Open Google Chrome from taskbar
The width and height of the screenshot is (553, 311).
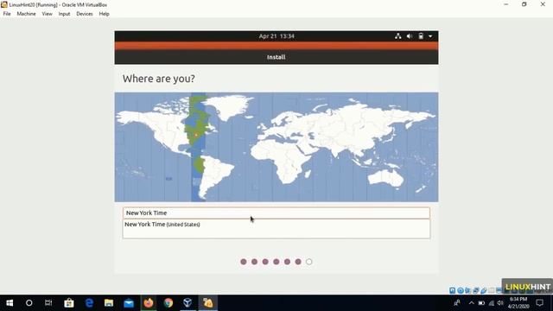click(168, 303)
